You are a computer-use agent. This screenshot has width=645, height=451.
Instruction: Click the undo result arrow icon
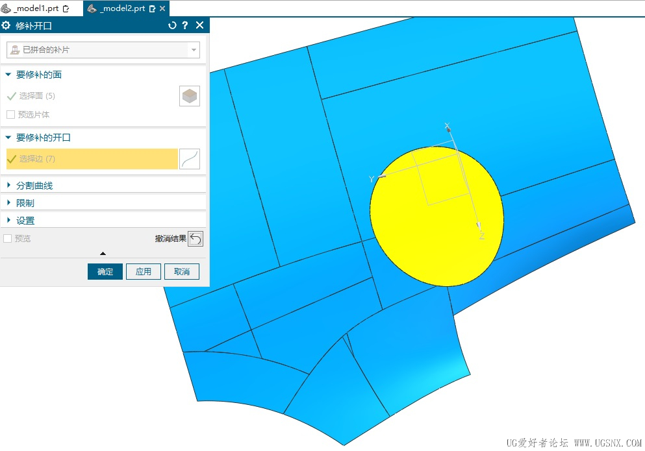[196, 239]
